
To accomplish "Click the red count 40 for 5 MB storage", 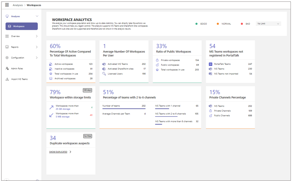I will click(91, 115).
